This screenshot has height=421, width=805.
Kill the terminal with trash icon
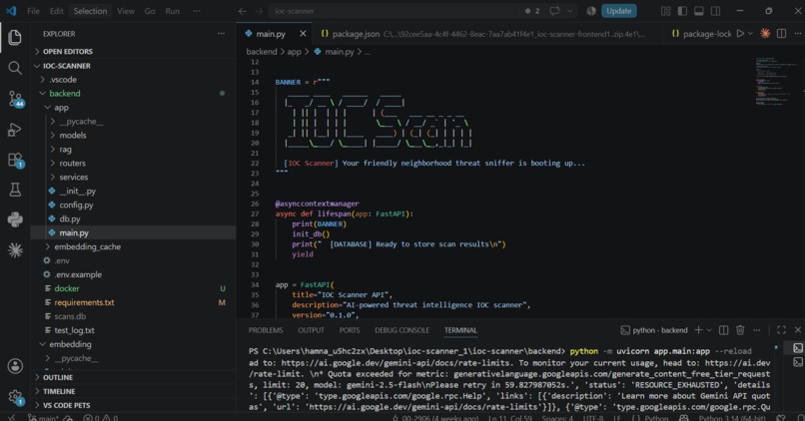coord(740,330)
